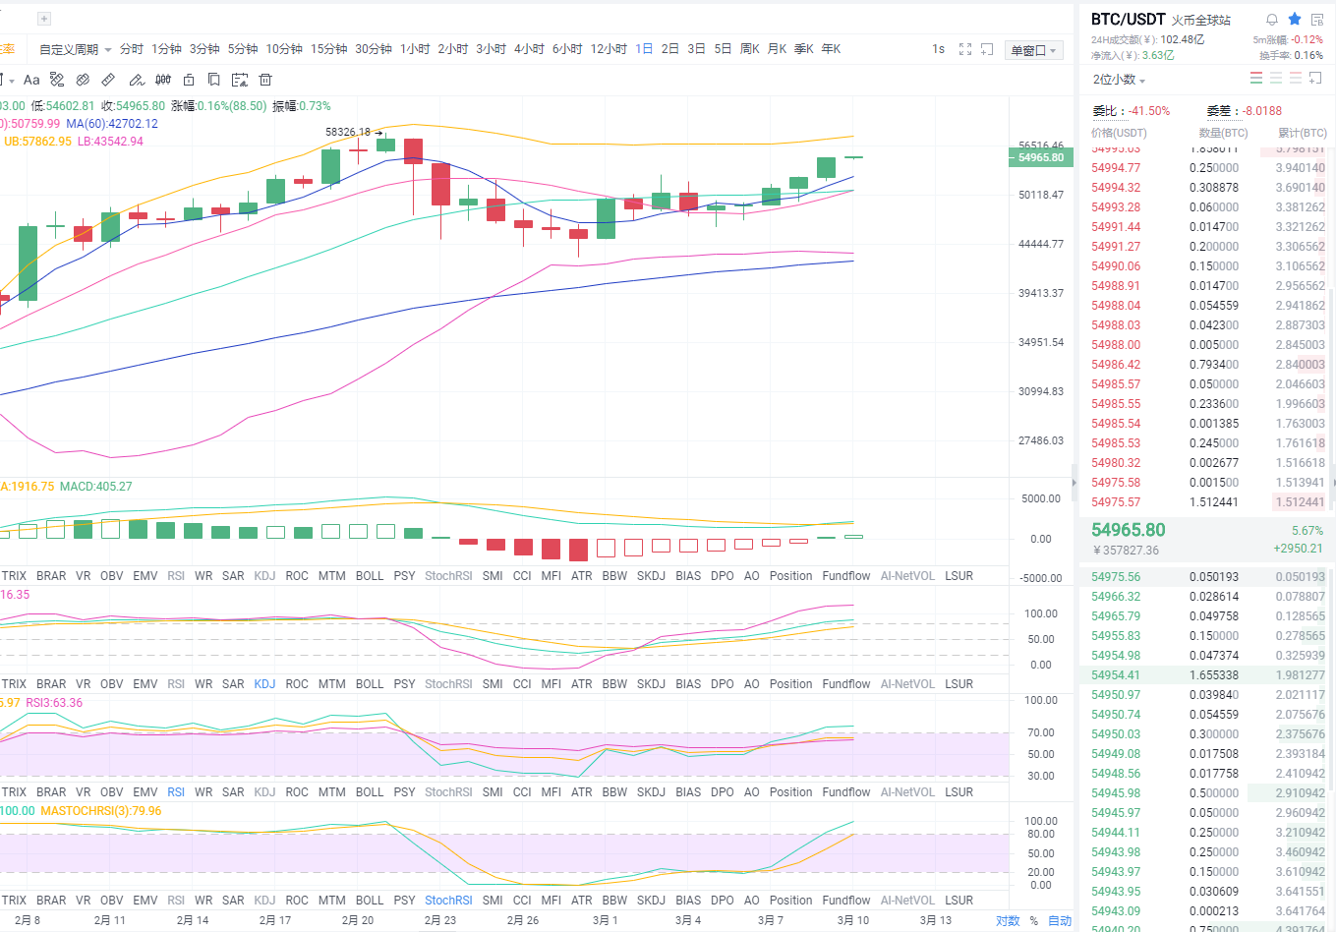Screen dimensions: 1336x932
Task: Expand chart to fullscreen with arrows icon
Action: pyautogui.click(x=965, y=48)
